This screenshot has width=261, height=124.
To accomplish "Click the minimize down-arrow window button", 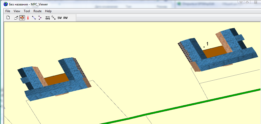I will tap(240, 2).
